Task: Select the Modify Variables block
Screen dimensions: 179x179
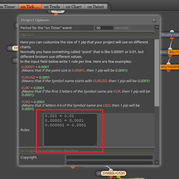Action: tap(170, 35)
